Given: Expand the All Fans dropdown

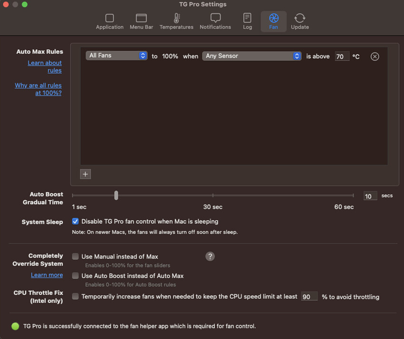Looking at the screenshot, I should pos(116,56).
